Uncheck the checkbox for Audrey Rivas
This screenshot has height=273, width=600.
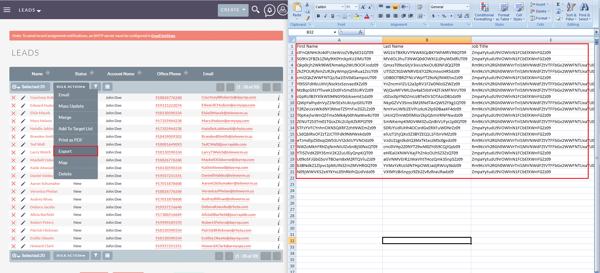(13, 199)
